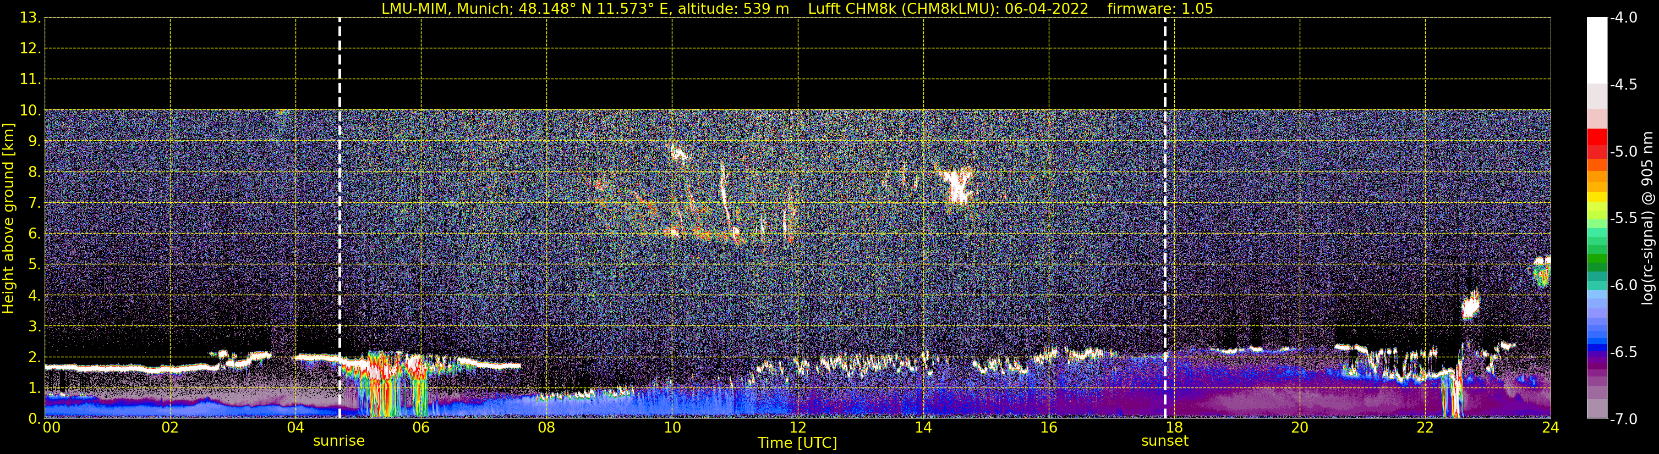Click the y-axis tick label '7.'
The image size is (1659, 454).
(x=34, y=203)
